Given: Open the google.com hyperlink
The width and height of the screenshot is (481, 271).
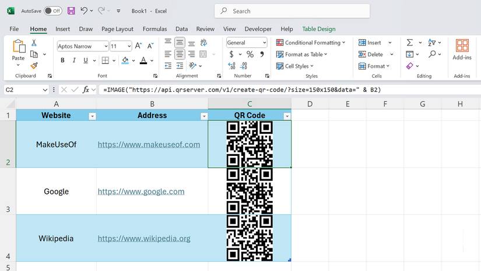Looking at the screenshot, I should click(141, 192).
